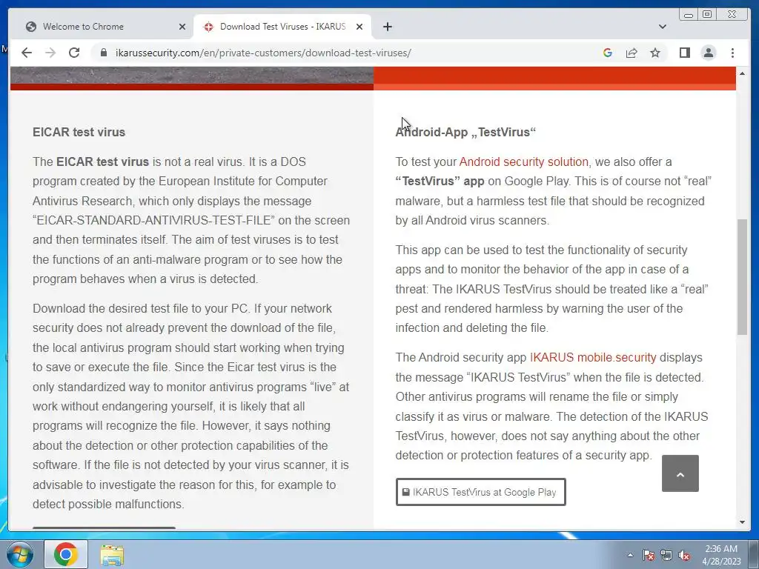The width and height of the screenshot is (759, 569).
Task: Click the address bar URL
Action: [263, 53]
